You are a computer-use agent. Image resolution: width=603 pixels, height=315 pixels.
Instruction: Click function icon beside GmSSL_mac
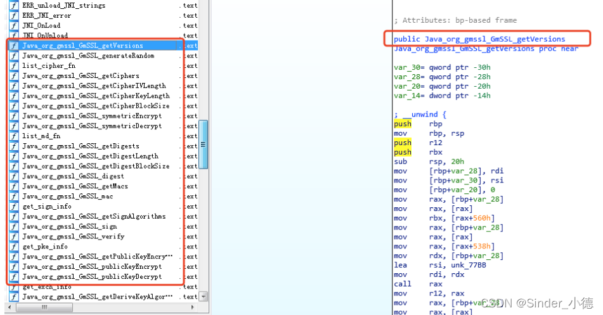pyautogui.click(x=14, y=196)
